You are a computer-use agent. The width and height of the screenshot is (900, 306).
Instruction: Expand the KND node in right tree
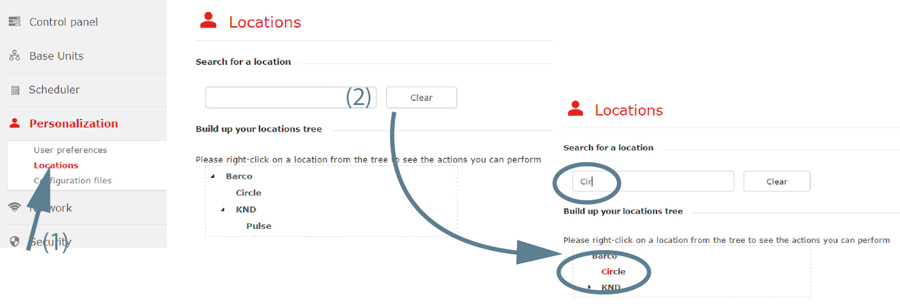coord(590,287)
